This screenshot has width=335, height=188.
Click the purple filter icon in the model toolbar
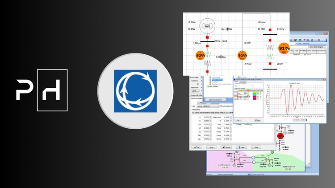305,40
